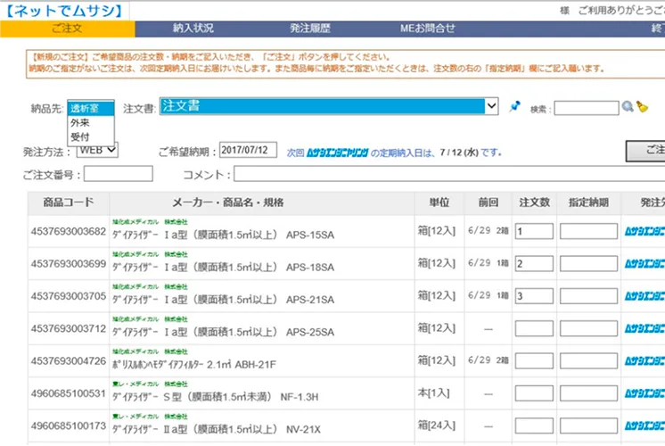Click product code 4537693003705
The width and height of the screenshot is (665, 446).
69,296
